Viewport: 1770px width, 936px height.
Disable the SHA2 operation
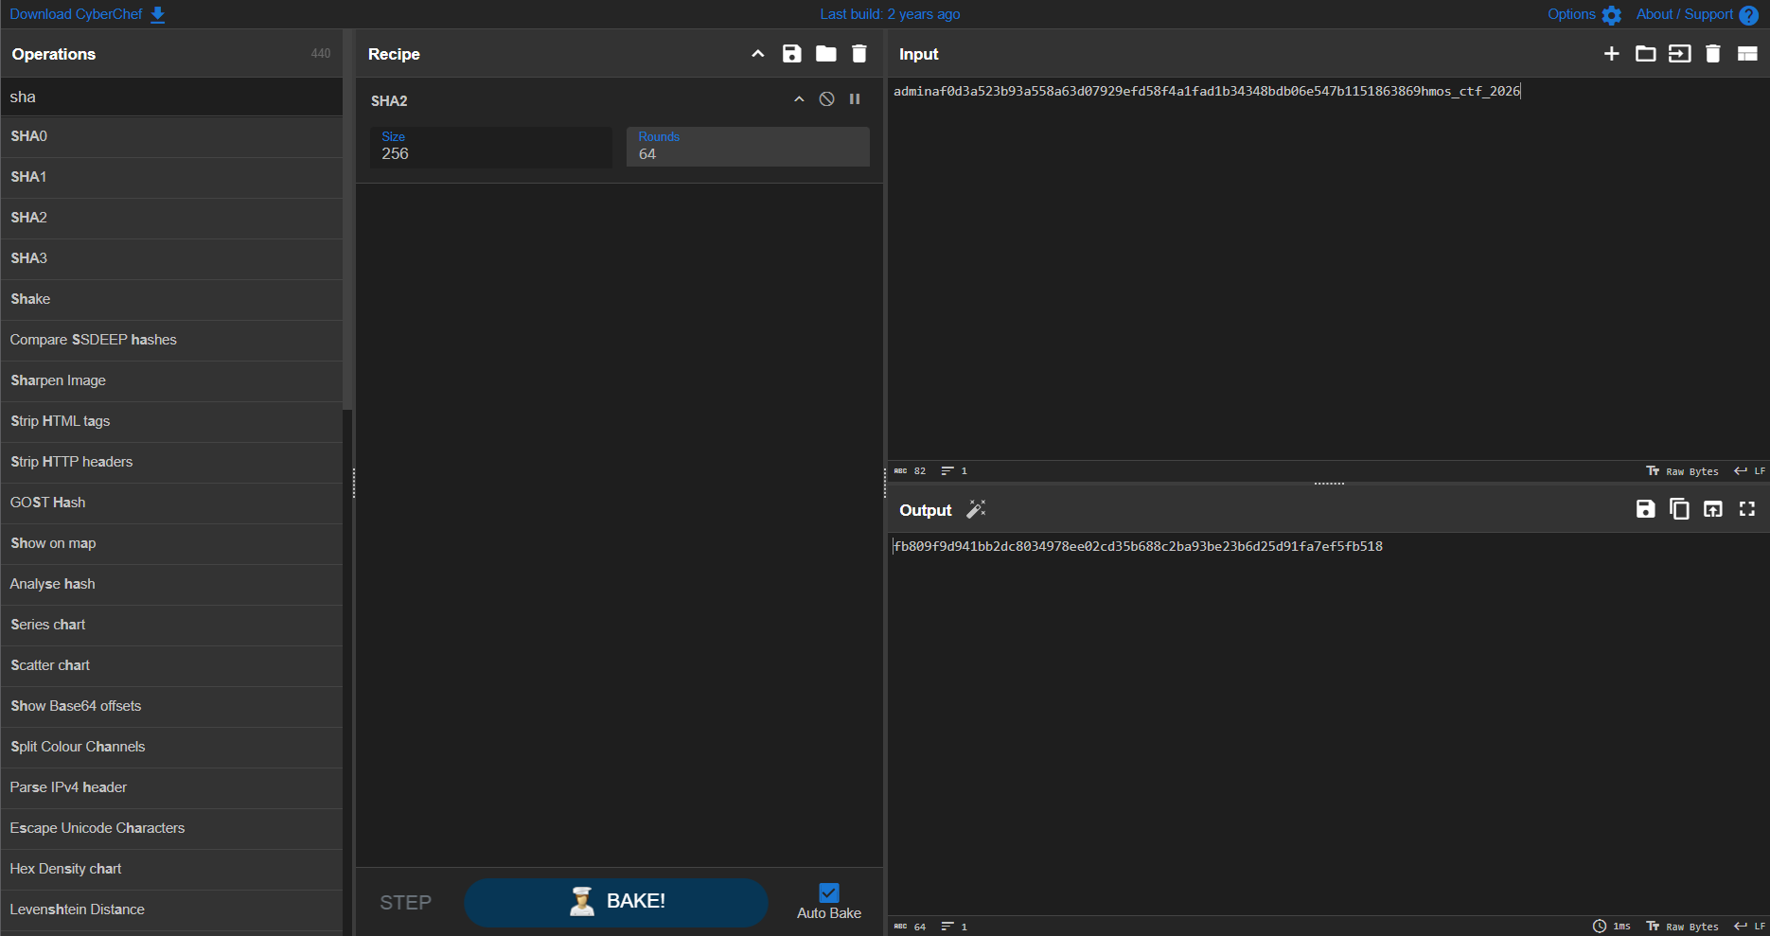[827, 99]
